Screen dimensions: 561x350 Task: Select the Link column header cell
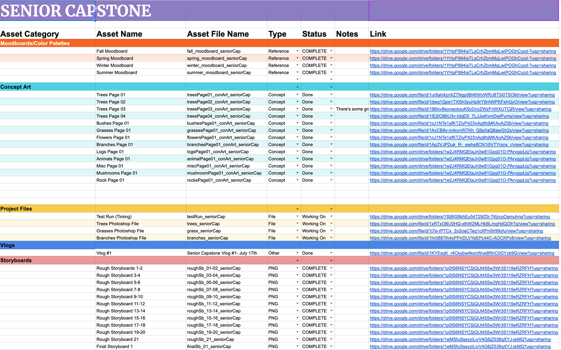tap(464, 34)
